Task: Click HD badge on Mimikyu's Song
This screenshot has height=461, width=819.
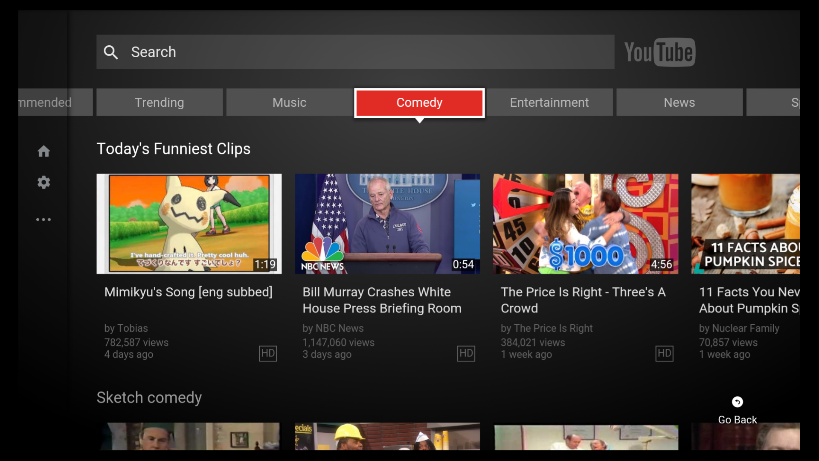Action: [x=268, y=353]
